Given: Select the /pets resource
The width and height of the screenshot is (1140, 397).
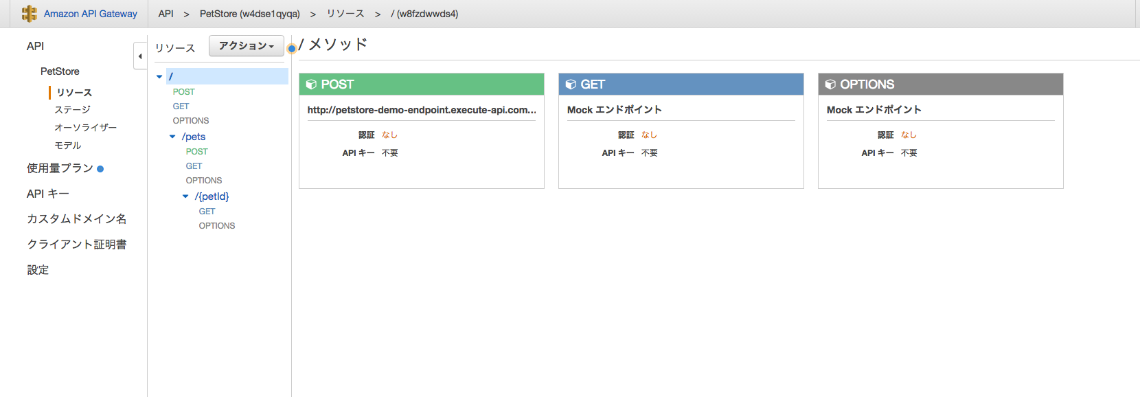Looking at the screenshot, I should 194,137.
